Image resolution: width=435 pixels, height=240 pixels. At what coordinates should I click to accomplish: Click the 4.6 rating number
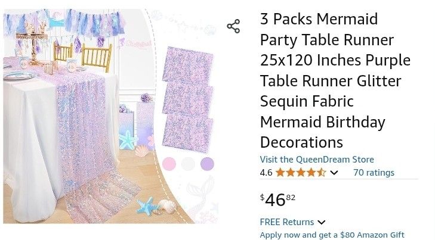click(x=266, y=173)
